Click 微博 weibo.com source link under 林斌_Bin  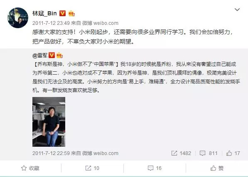[x=100, y=23]
